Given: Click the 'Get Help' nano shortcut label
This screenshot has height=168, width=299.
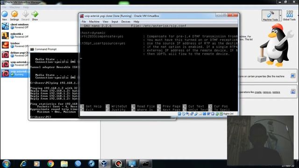Looking at the screenshot, I should point(93,106).
